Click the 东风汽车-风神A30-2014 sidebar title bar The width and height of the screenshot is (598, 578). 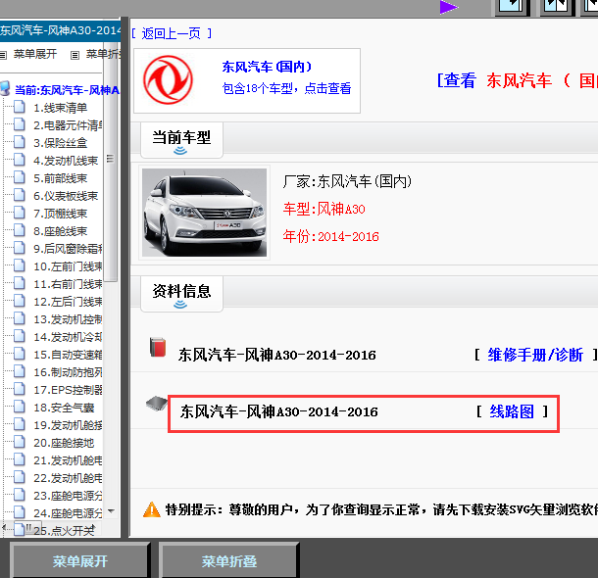point(60,30)
